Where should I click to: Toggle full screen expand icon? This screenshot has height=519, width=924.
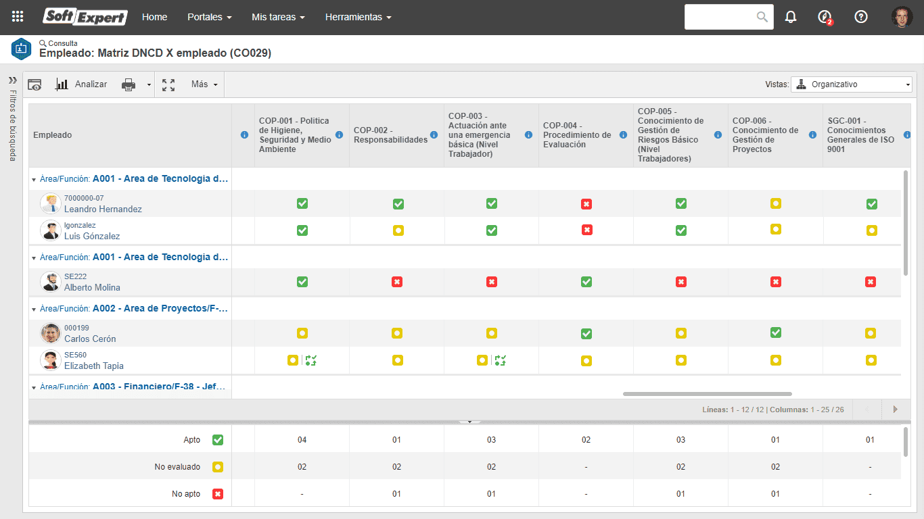pos(168,84)
